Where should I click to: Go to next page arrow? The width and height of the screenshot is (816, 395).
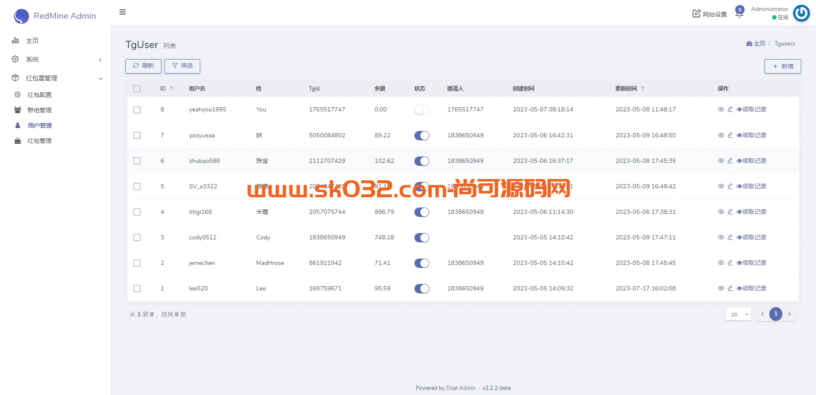point(789,314)
